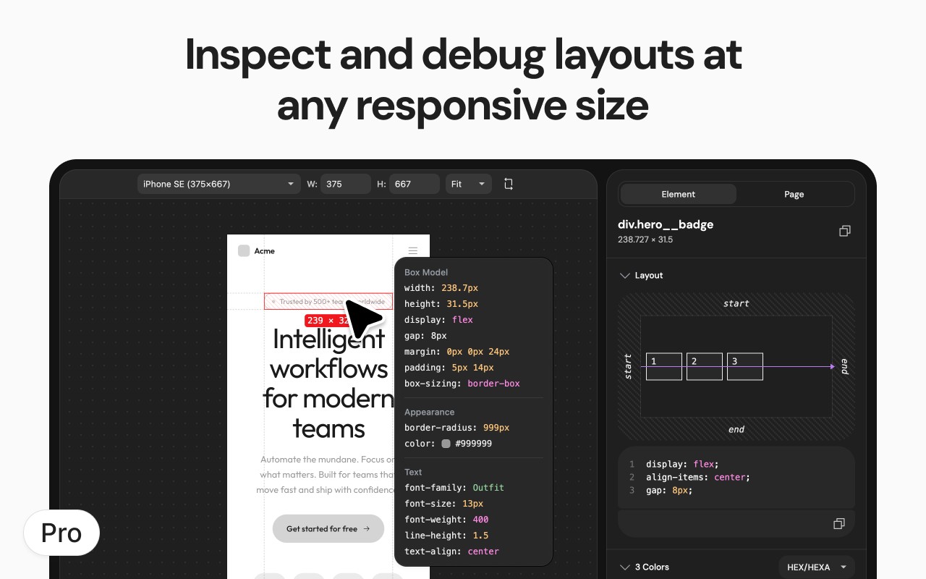Open the Fit zoom dropdown
This screenshot has width=926, height=579.
[x=469, y=184]
